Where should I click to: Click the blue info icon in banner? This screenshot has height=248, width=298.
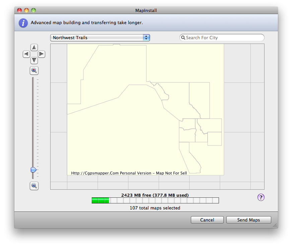pos(23,23)
